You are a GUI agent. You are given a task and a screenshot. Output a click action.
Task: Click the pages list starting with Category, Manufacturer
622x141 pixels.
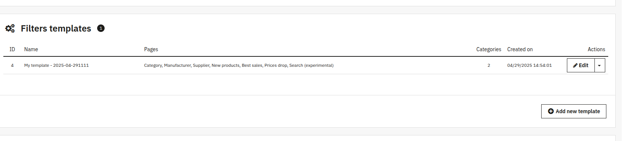point(239,65)
